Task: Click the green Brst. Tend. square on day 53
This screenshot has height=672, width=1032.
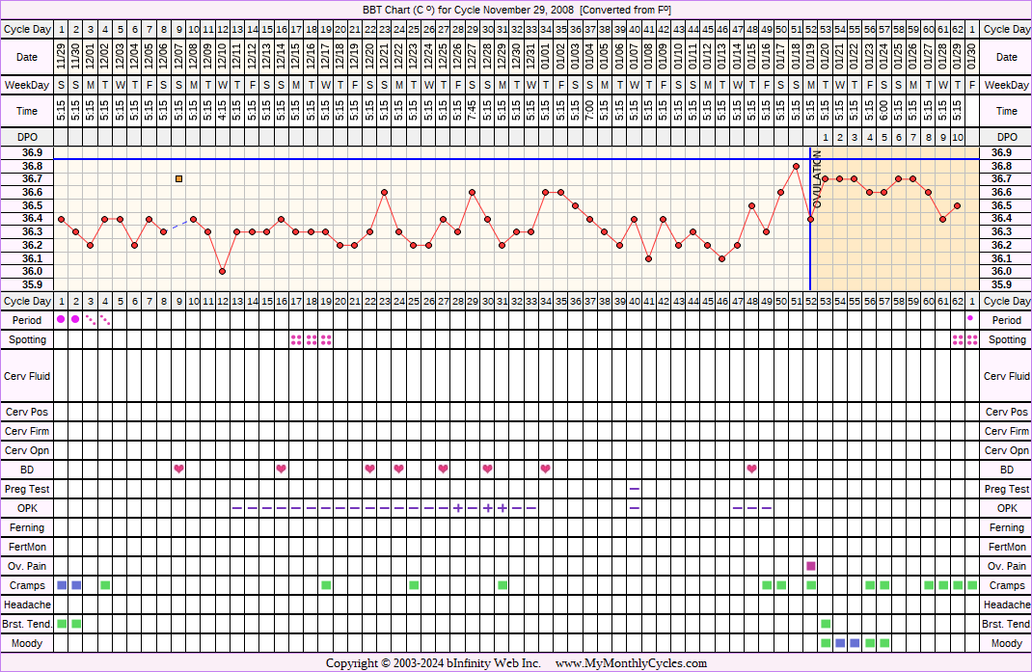Action: pos(826,624)
